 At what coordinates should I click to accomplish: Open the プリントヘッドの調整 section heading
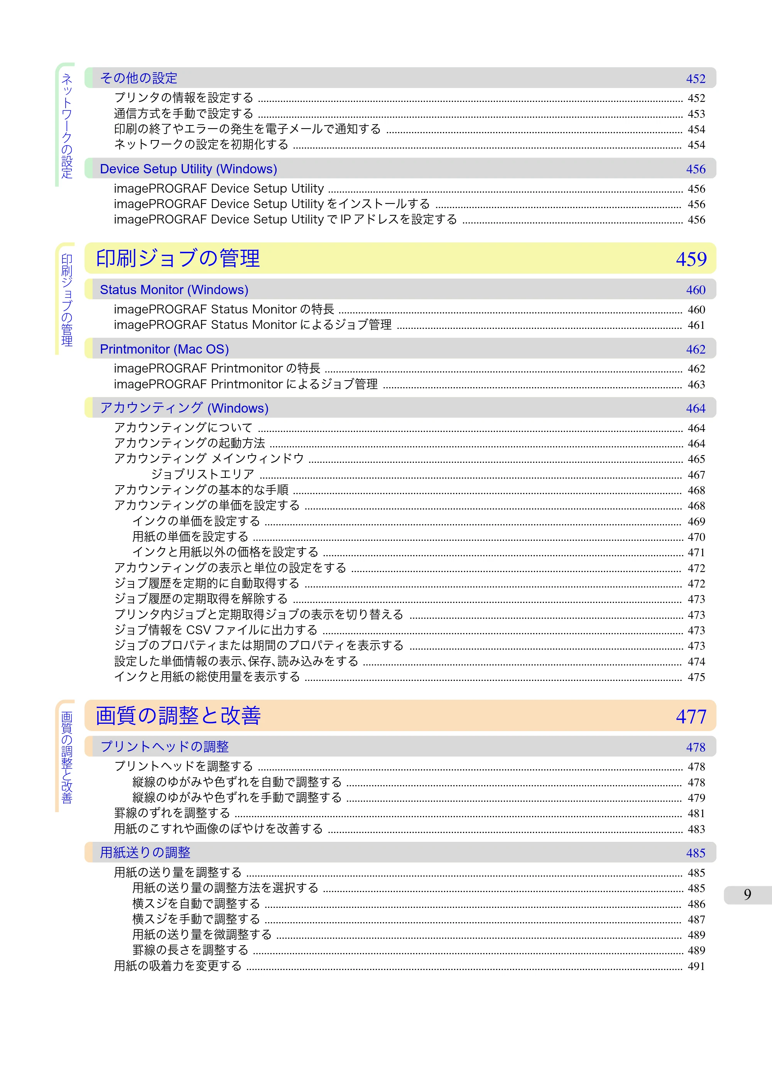400,747
